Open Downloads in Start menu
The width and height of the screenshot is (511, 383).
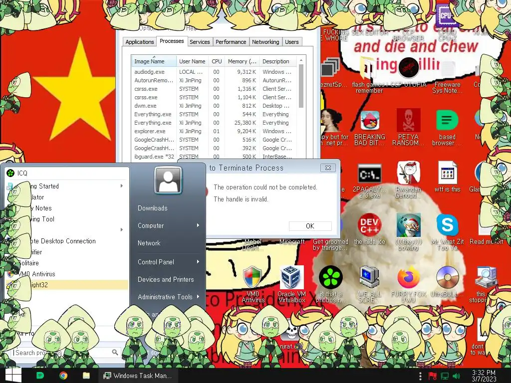tap(153, 208)
